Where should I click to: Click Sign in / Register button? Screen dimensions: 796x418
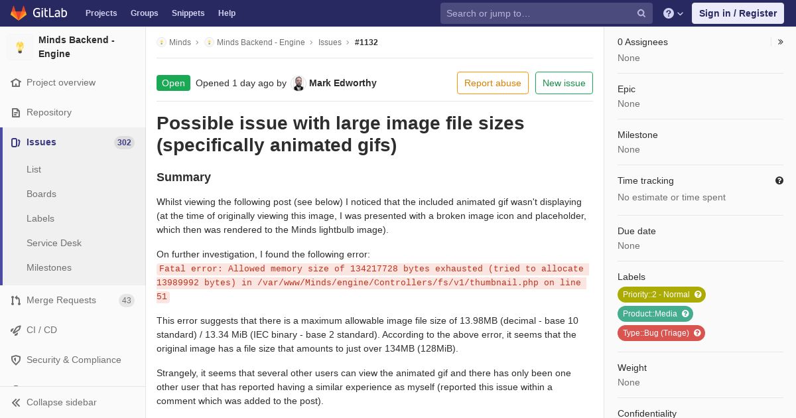point(738,13)
